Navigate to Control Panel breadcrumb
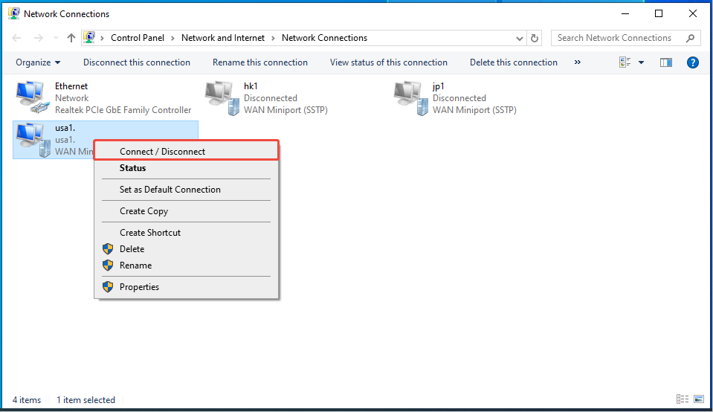713x412 pixels. 138,38
